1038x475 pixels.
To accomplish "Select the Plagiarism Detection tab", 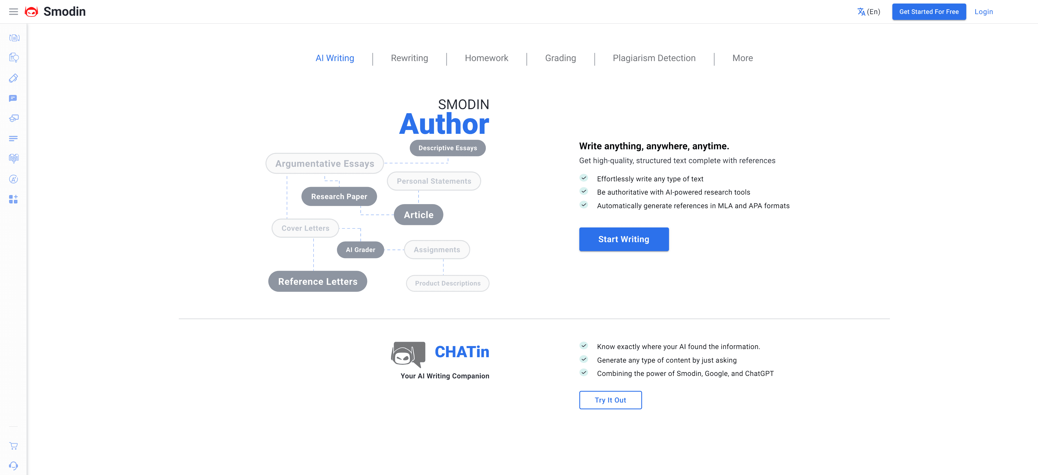I will (654, 58).
